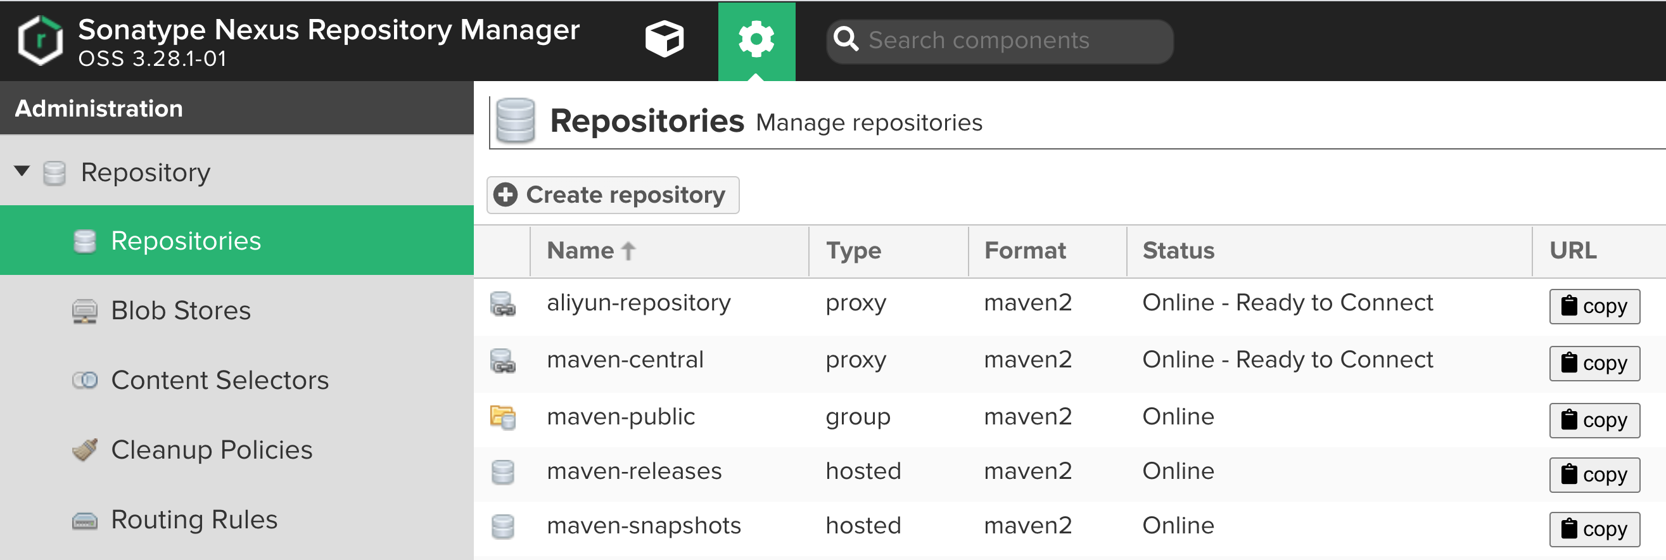The image size is (1666, 560).
Task: Click the Administration panel header
Action: pyautogui.click(x=237, y=108)
